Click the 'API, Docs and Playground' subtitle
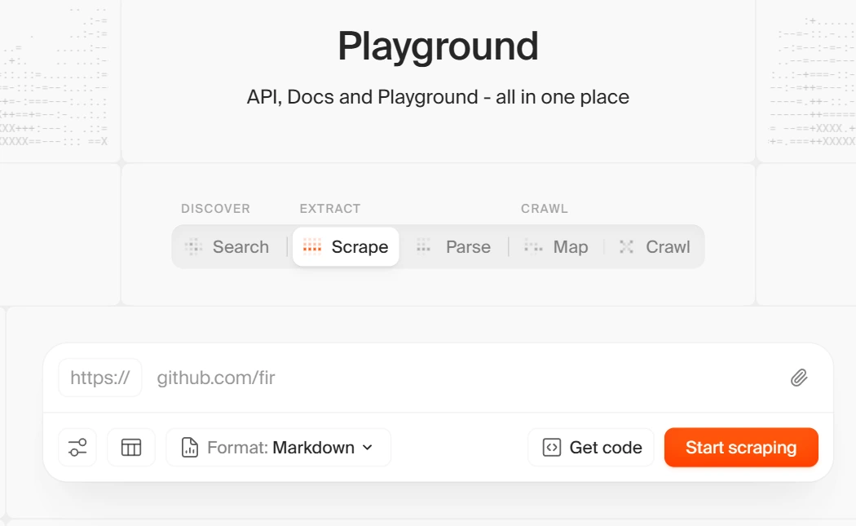This screenshot has width=856, height=526. [x=438, y=97]
